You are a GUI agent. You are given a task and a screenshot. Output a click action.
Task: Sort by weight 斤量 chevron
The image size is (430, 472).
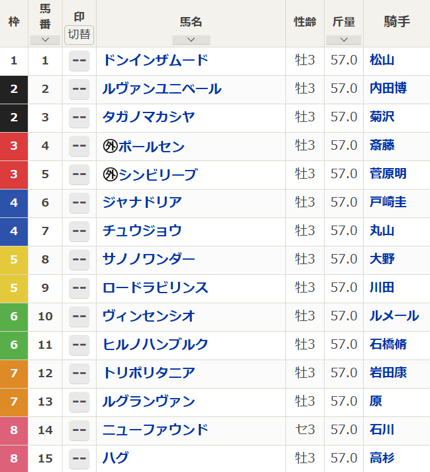[x=343, y=40]
